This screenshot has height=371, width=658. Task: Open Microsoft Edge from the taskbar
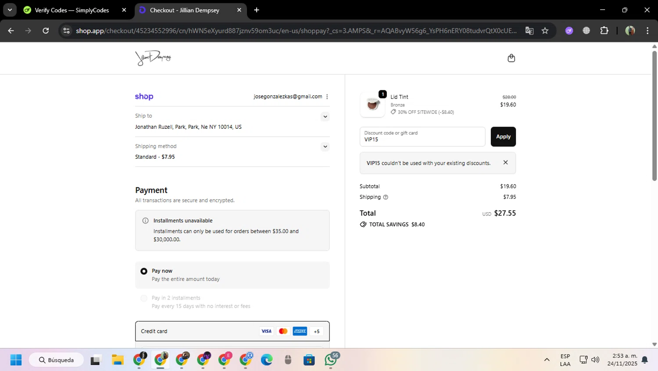(267, 360)
